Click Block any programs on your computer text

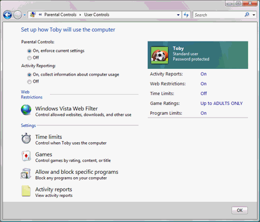point(71,178)
